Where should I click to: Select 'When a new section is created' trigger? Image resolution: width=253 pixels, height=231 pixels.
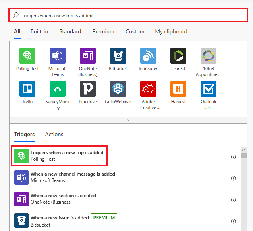click(125, 199)
